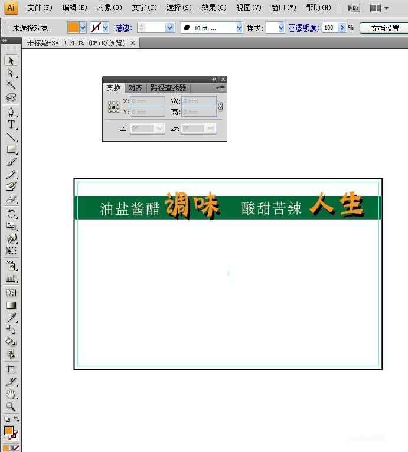Screen dimensions: 408x452
Task: Toggle constrain width and height proportions link
Action: [220, 106]
